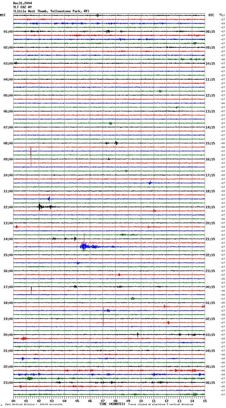Click minute 15 on the time axis

coord(204,401)
